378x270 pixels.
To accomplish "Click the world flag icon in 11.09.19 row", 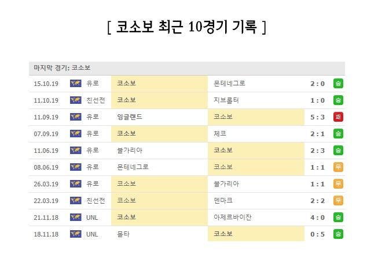I will point(75,117).
